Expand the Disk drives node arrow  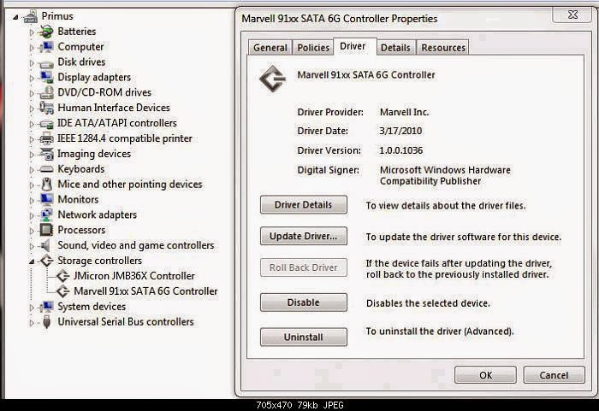click(x=32, y=63)
